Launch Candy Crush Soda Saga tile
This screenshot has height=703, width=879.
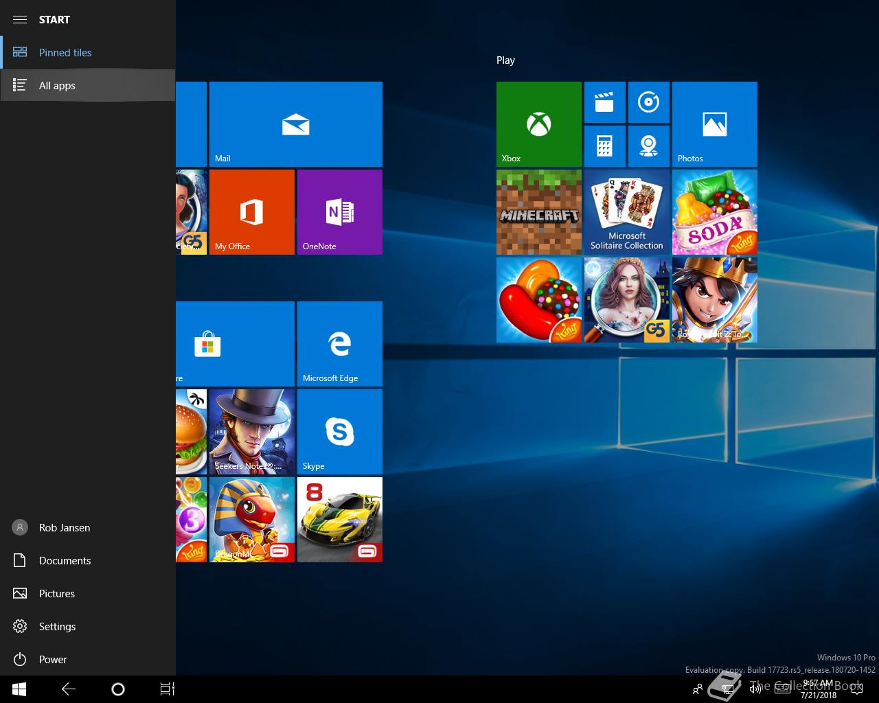click(x=714, y=212)
